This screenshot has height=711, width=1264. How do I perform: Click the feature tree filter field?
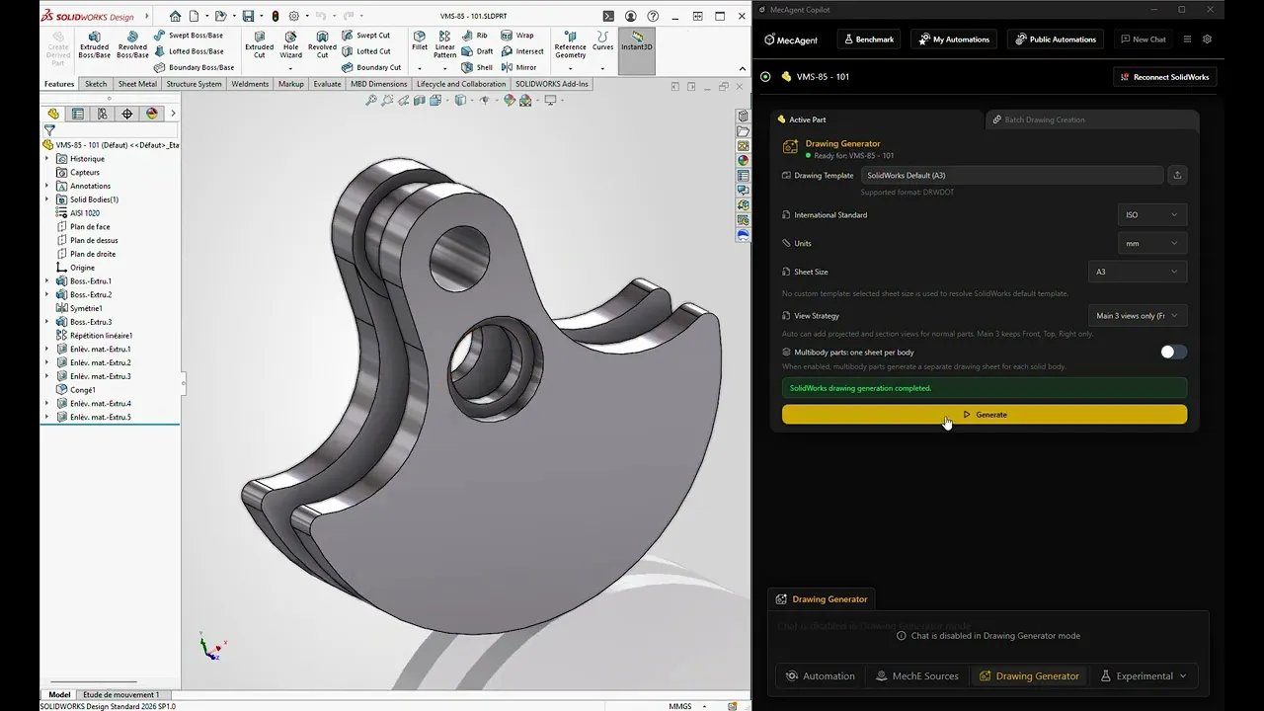tap(110, 129)
